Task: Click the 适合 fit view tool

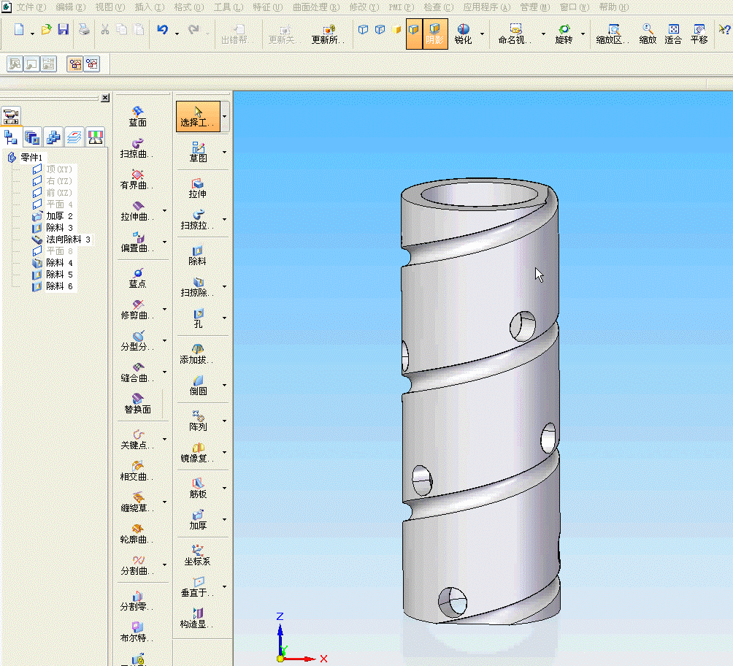Action: [673, 34]
